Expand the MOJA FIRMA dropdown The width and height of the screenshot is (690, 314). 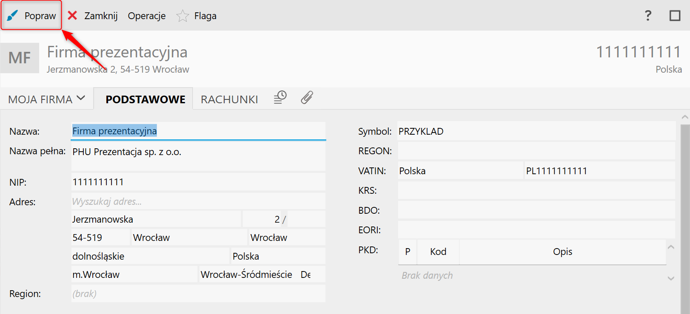pyautogui.click(x=46, y=99)
